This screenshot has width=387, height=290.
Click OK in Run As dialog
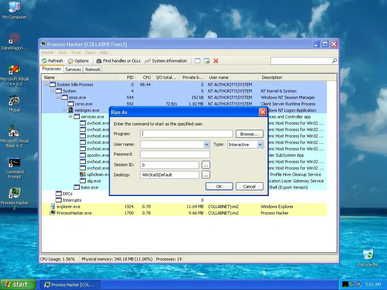point(219,187)
